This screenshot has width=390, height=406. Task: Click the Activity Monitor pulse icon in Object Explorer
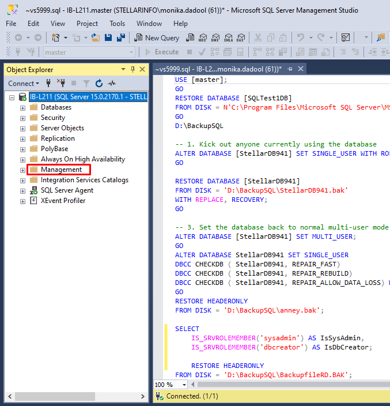point(112,84)
